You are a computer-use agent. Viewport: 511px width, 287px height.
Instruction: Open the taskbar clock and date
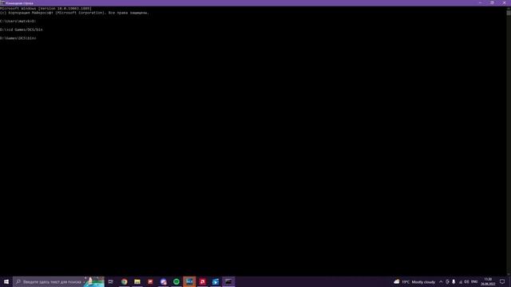pos(488,281)
